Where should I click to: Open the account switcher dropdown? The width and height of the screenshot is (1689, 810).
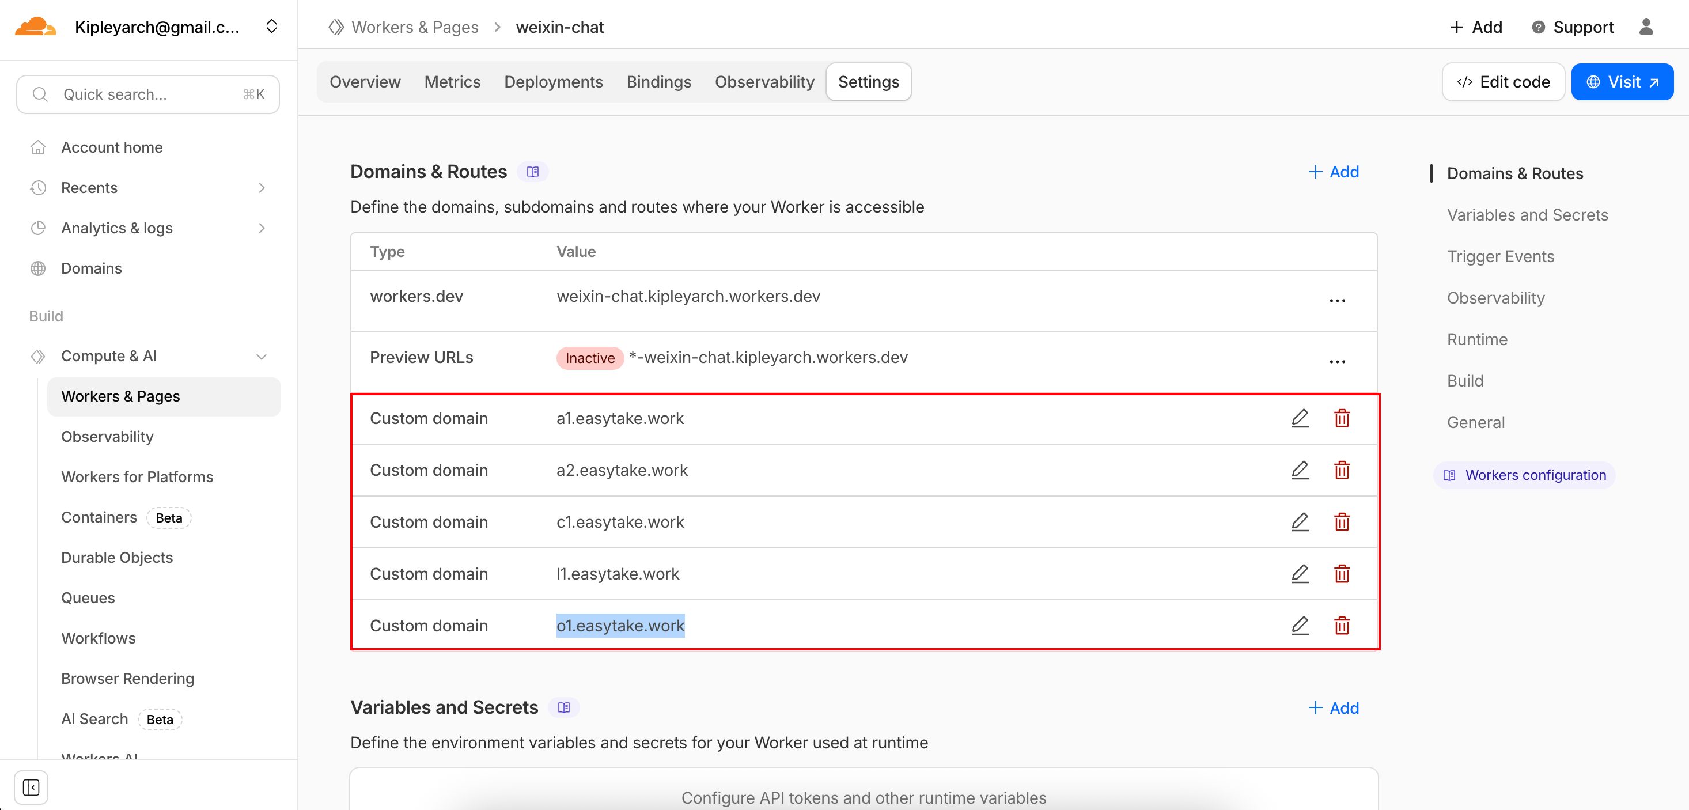pyautogui.click(x=271, y=27)
